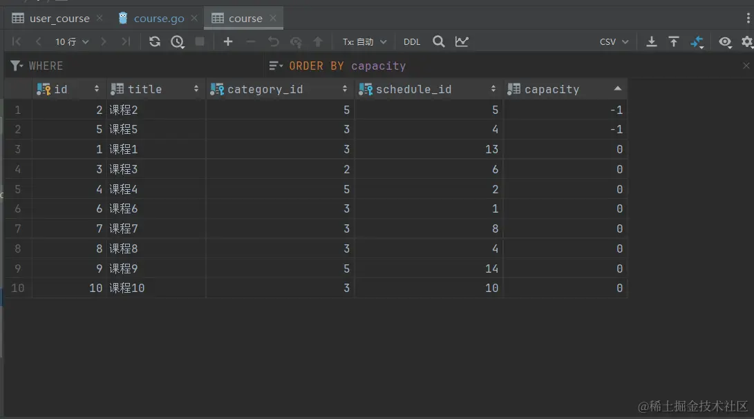Select schedule_id cell 14 in 课程9 row
754x419 pixels.
(428, 269)
